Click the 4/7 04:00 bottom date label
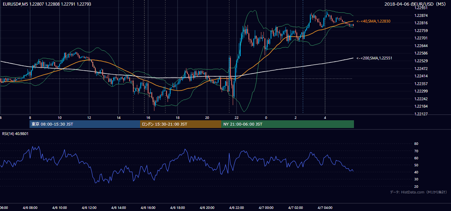 coord(325,208)
